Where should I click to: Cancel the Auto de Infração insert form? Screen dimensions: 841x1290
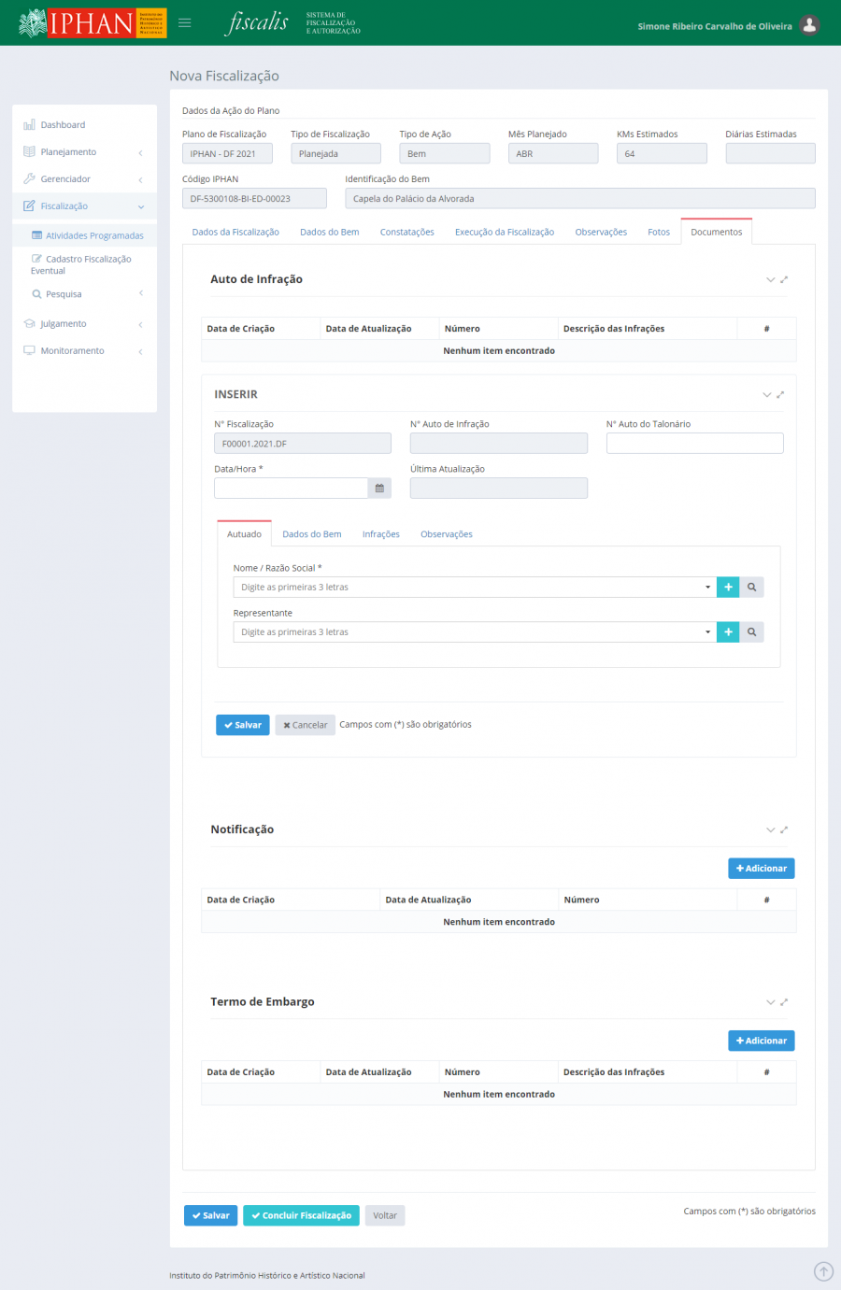pos(305,725)
